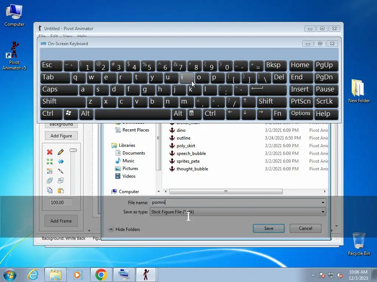Flip figure with the blue arrows icon

click(x=61, y=162)
